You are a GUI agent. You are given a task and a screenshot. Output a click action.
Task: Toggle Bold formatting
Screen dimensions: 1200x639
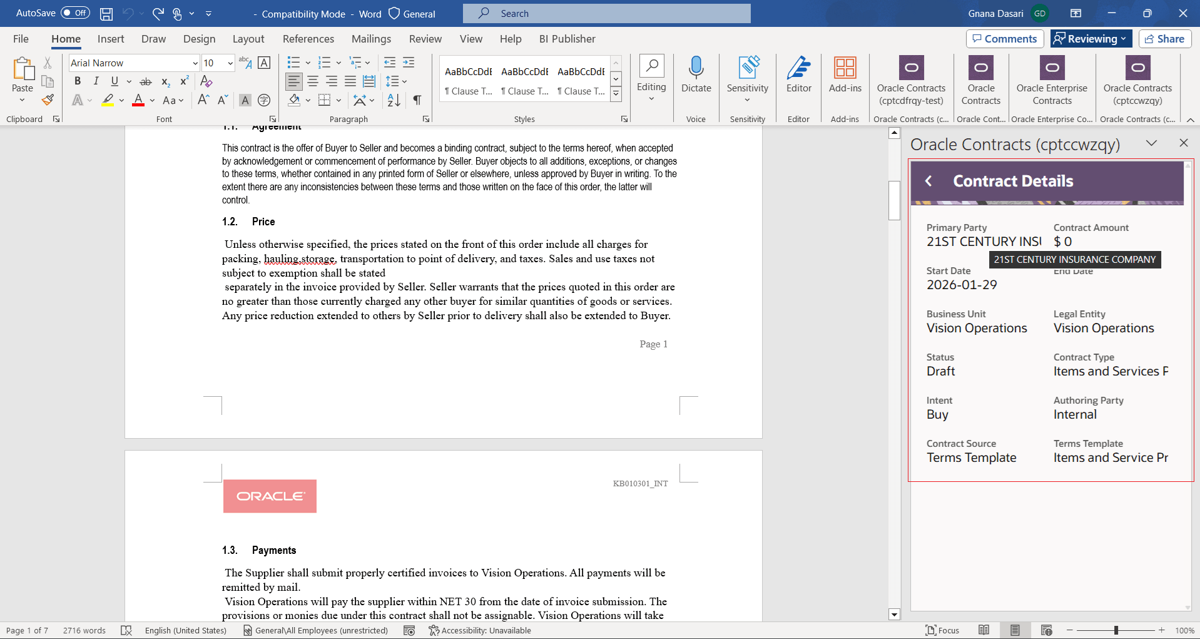point(78,81)
